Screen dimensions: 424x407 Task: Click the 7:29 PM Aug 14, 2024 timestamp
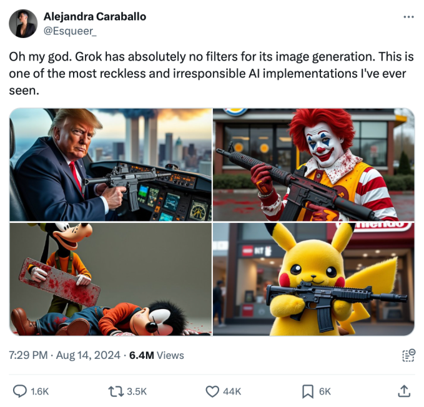[64, 355]
